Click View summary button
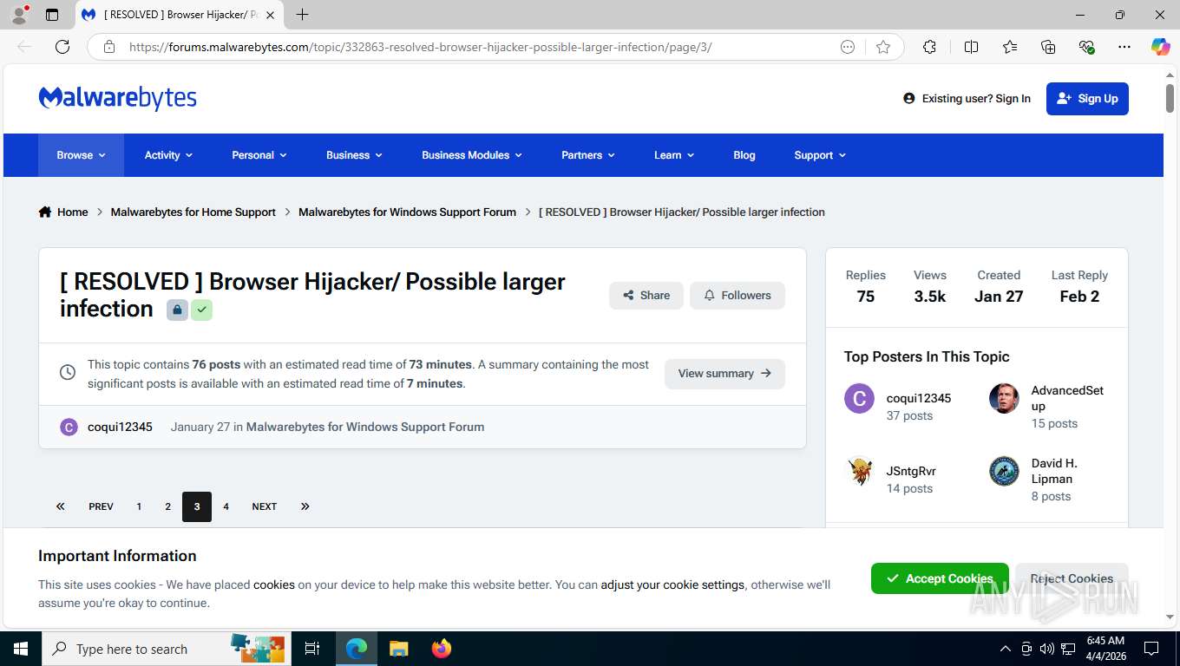The image size is (1180, 666). pos(724,374)
